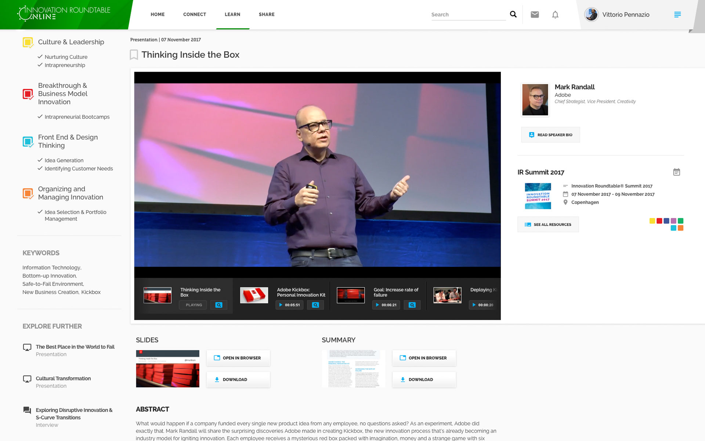The width and height of the screenshot is (705, 441).
Task: Switch to the CONNECT tab
Action: pos(195,14)
